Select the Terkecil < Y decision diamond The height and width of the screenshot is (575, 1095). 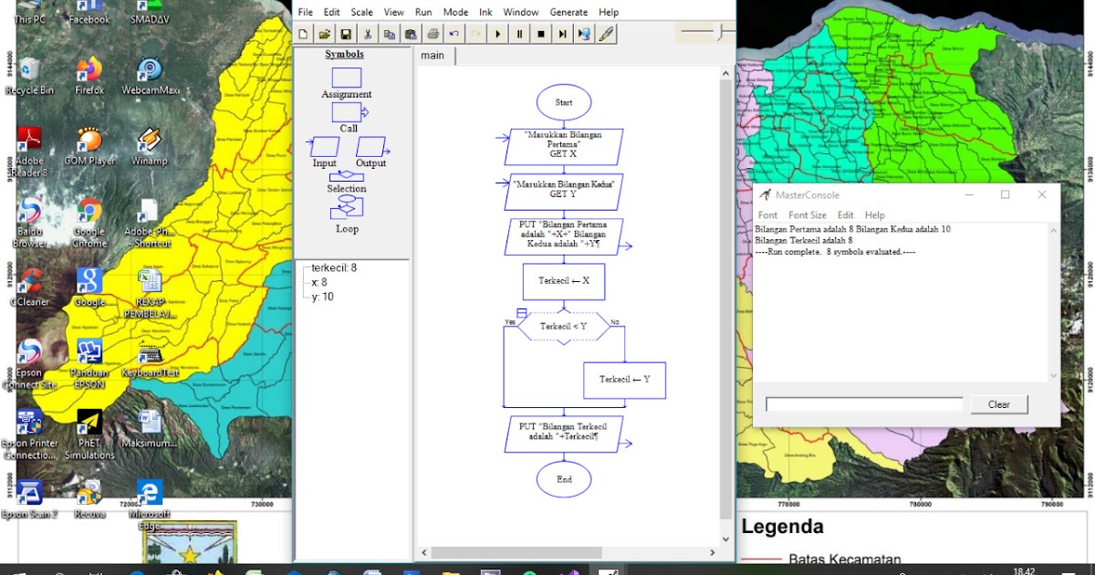coord(564,327)
